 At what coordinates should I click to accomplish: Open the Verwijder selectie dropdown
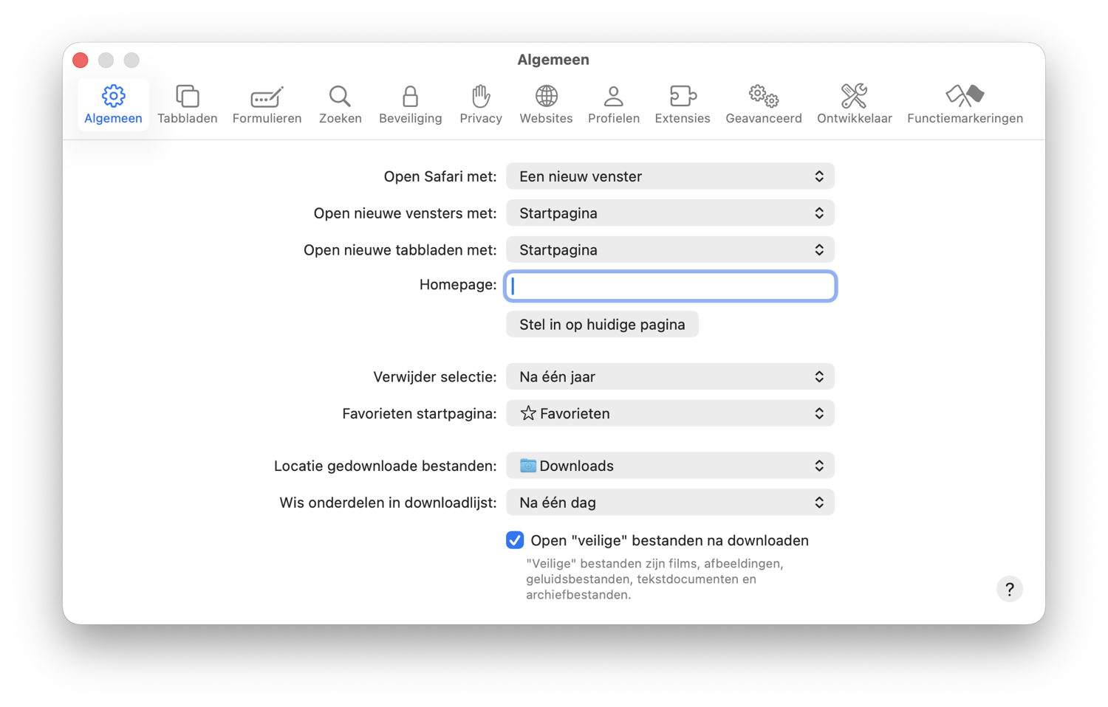point(669,376)
